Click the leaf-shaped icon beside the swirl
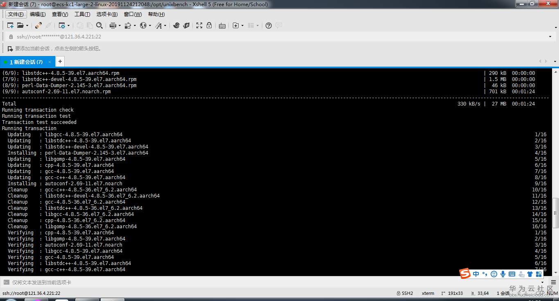This screenshot has height=301, width=559. click(186, 25)
